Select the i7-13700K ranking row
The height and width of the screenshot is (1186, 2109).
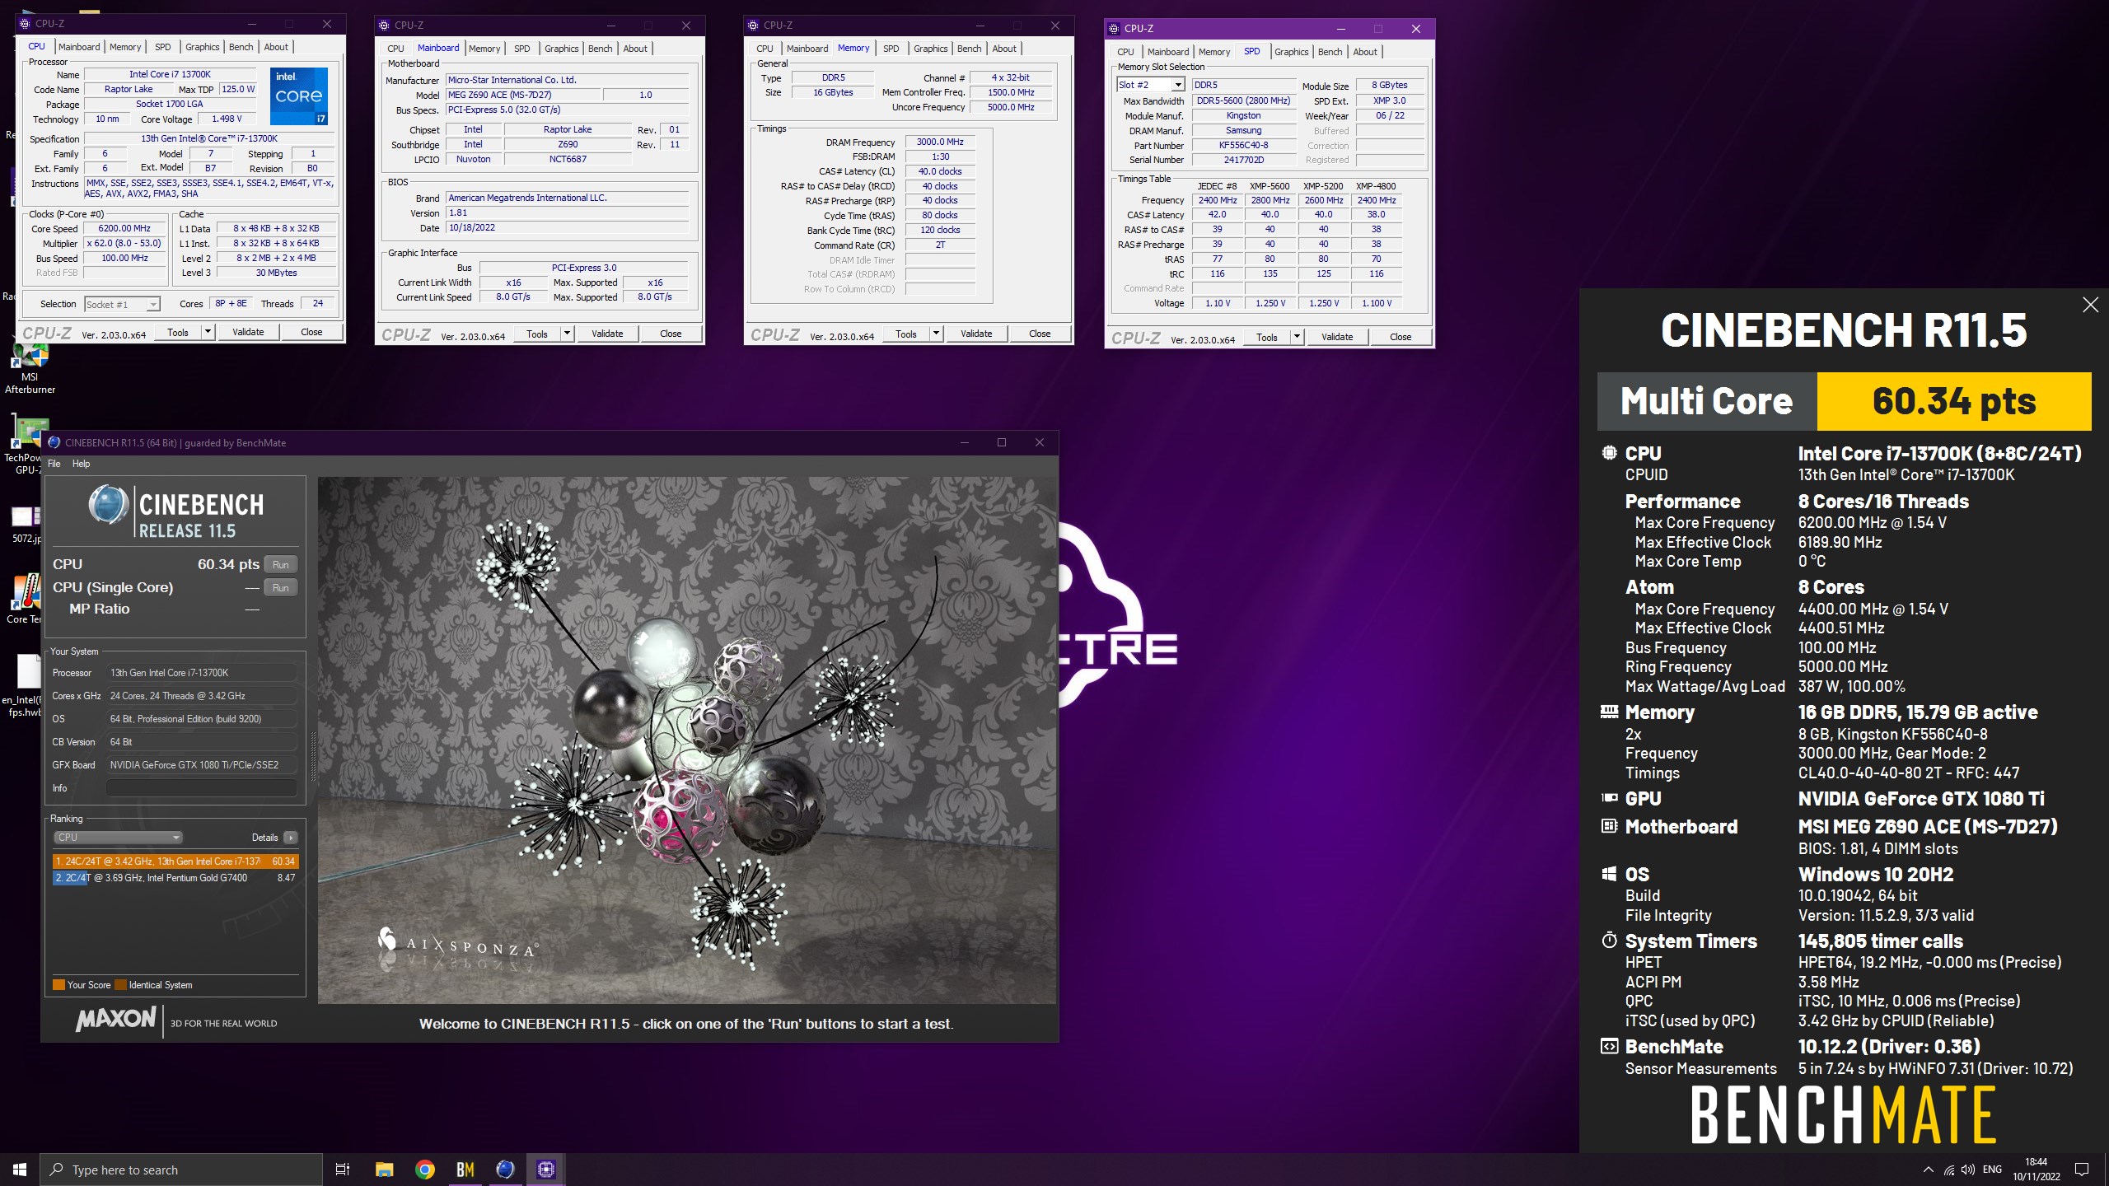(x=175, y=861)
